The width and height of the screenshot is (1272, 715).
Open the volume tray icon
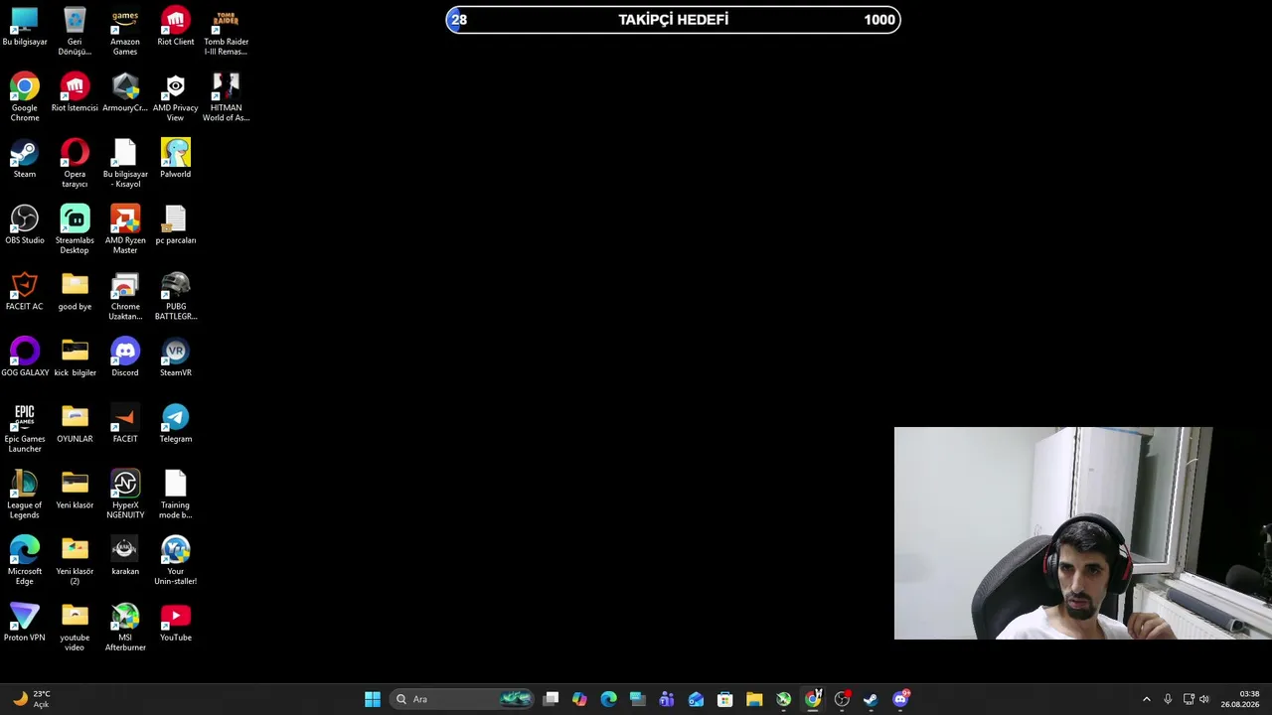[x=1204, y=699]
